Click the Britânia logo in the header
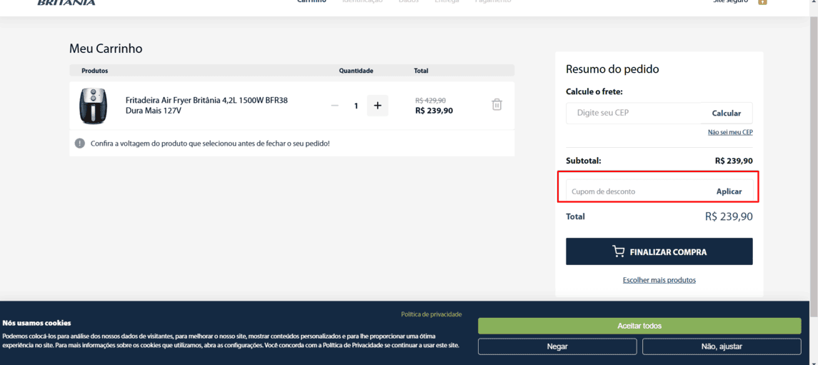This screenshot has height=365, width=818. click(x=66, y=2)
